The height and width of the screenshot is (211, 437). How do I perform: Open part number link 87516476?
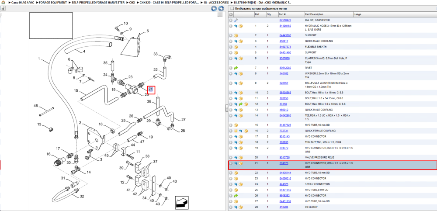[285, 20]
